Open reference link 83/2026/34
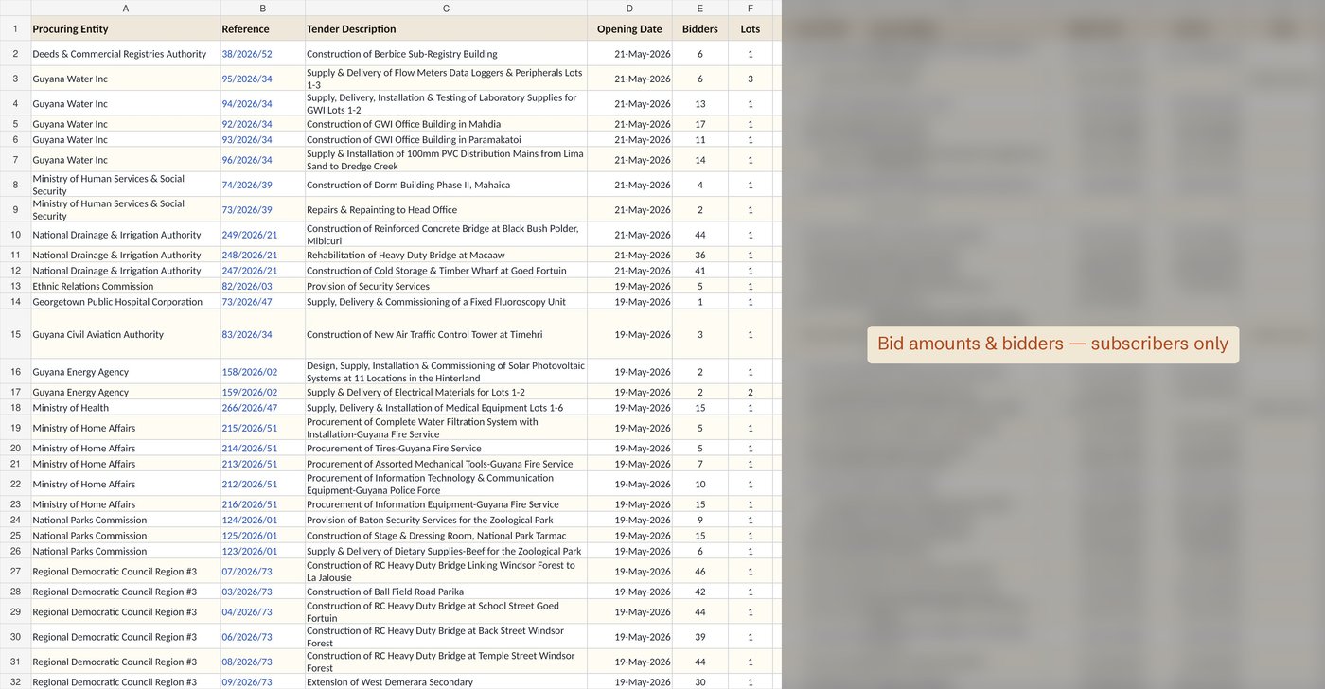 [x=246, y=334]
